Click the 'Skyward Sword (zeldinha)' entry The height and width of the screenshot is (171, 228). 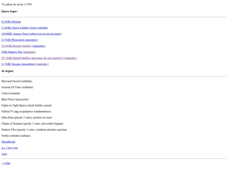tap(17, 81)
